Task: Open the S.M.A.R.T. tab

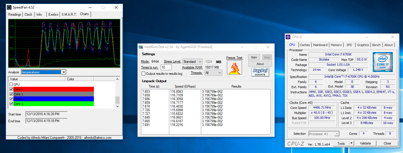Action: click(x=69, y=15)
